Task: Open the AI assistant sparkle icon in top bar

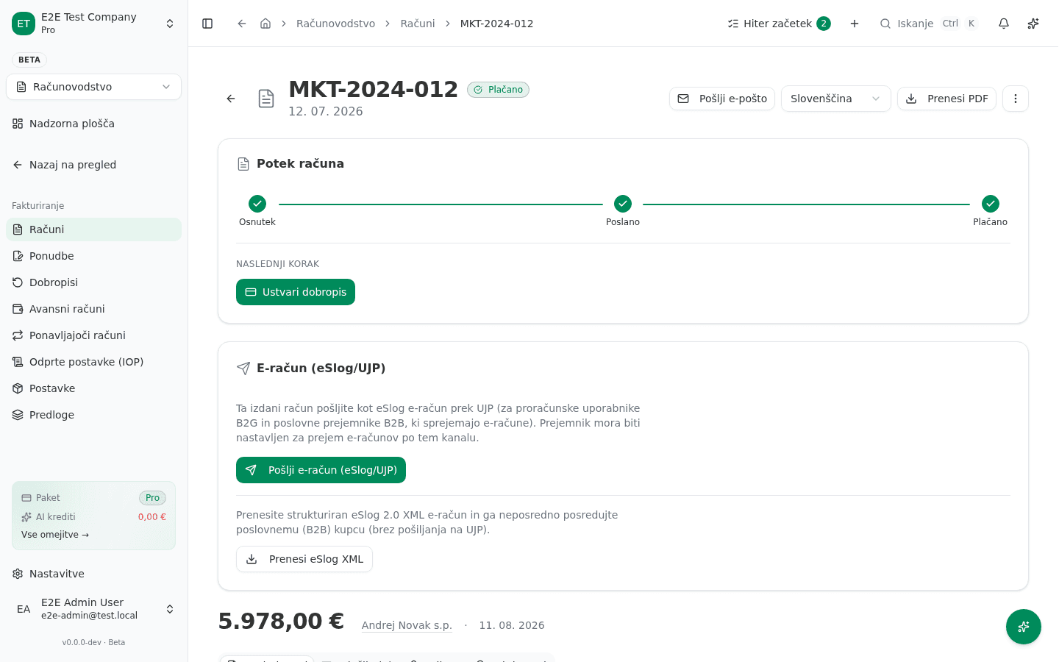Action: pyautogui.click(x=1033, y=24)
